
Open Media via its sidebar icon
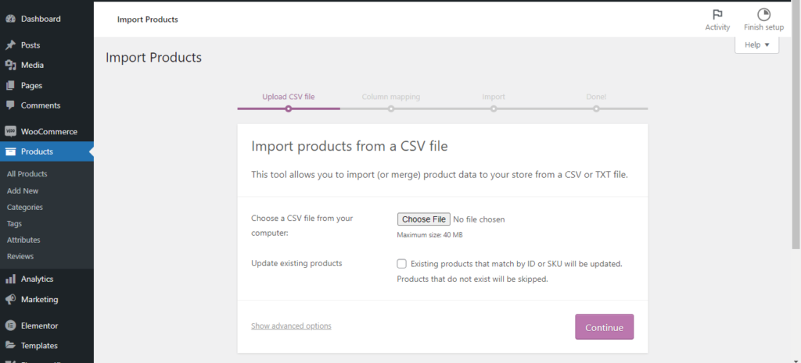pyautogui.click(x=10, y=66)
